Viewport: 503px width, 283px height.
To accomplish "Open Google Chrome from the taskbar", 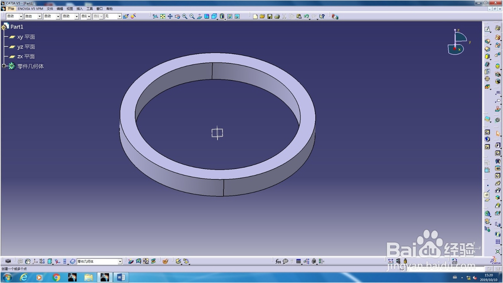I will click(x=56, y=277).
